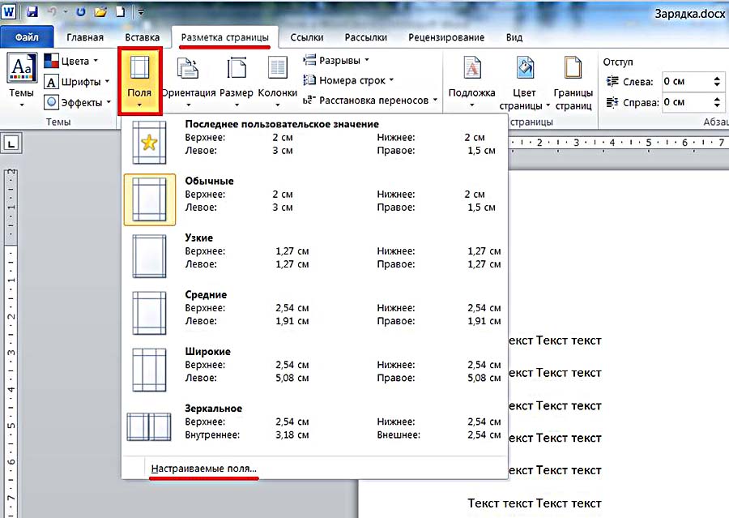Expand Расстановка переносов (Hyphenation) menu
729x518 pixels.
coord(371,101)
